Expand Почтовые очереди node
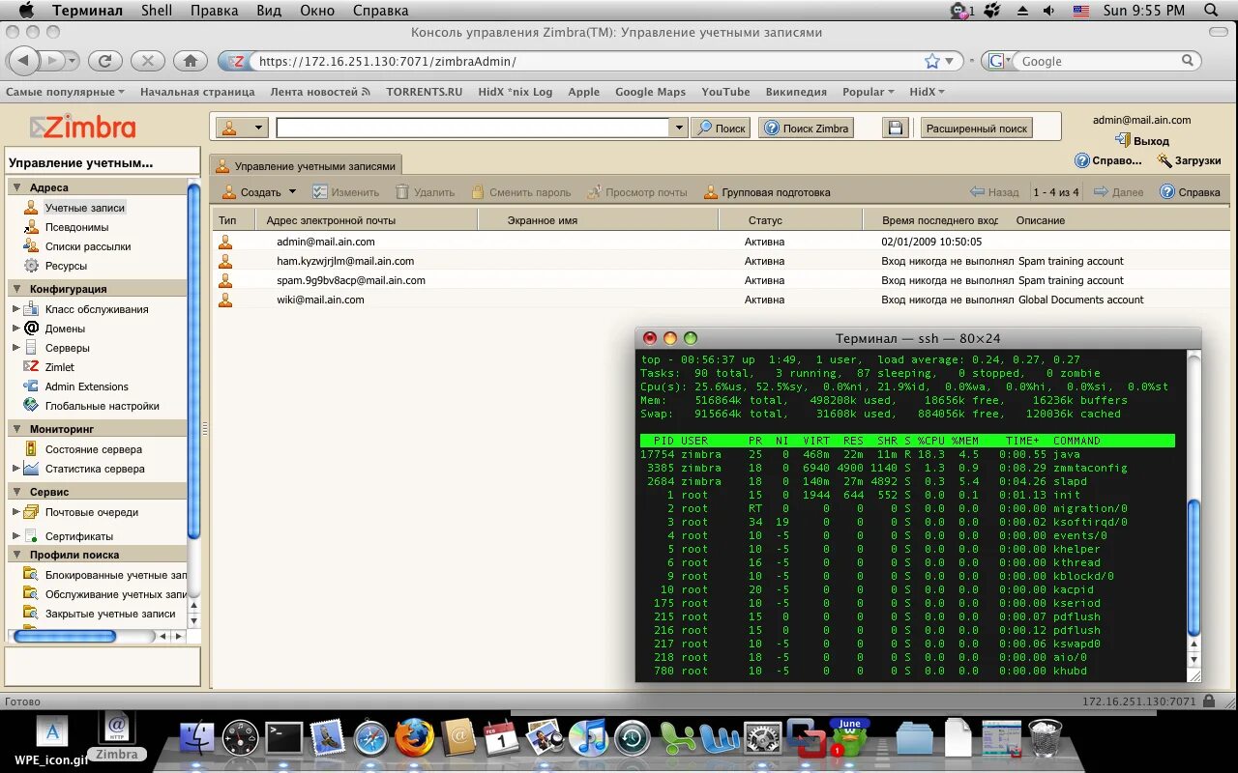 click(x=15, y=512)
